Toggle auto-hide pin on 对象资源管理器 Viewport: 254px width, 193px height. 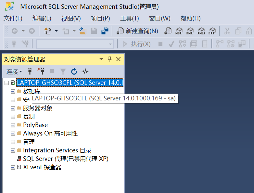[110, 59]
